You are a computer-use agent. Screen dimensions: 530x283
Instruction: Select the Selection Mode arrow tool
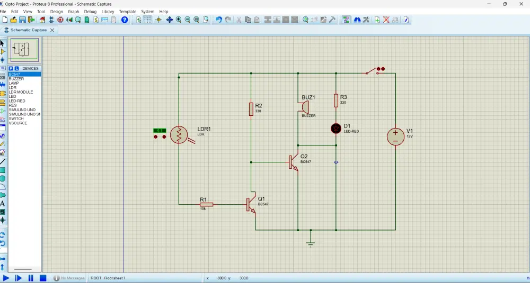(x=2, y=43)
